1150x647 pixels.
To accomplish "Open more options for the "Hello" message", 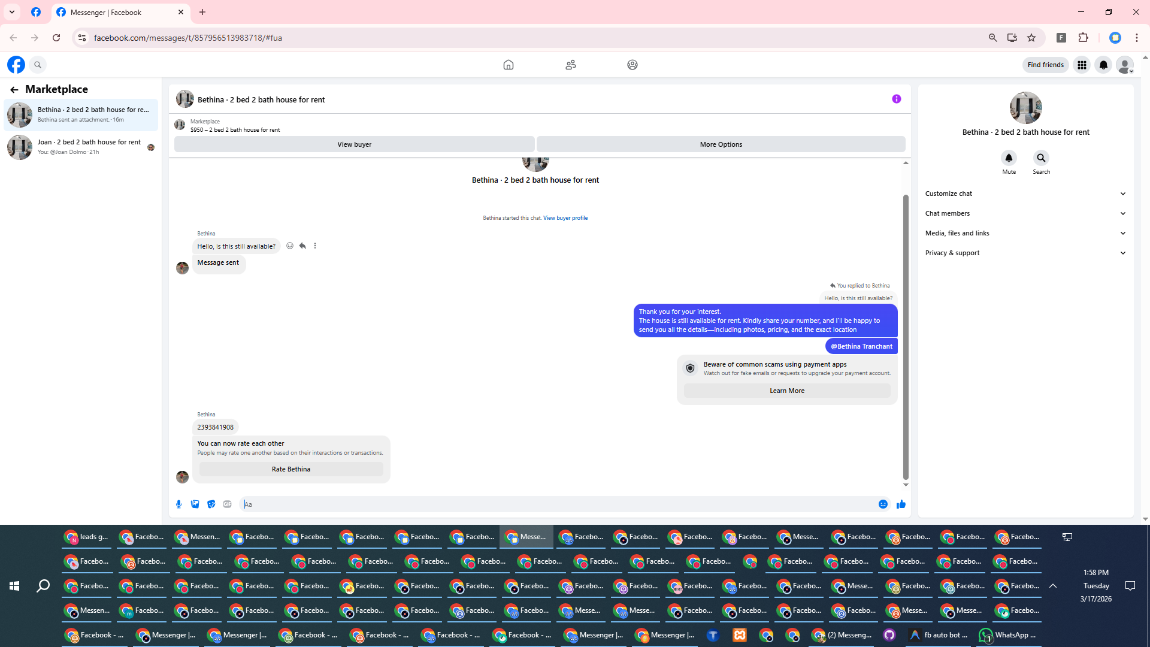I will (315, 246).
